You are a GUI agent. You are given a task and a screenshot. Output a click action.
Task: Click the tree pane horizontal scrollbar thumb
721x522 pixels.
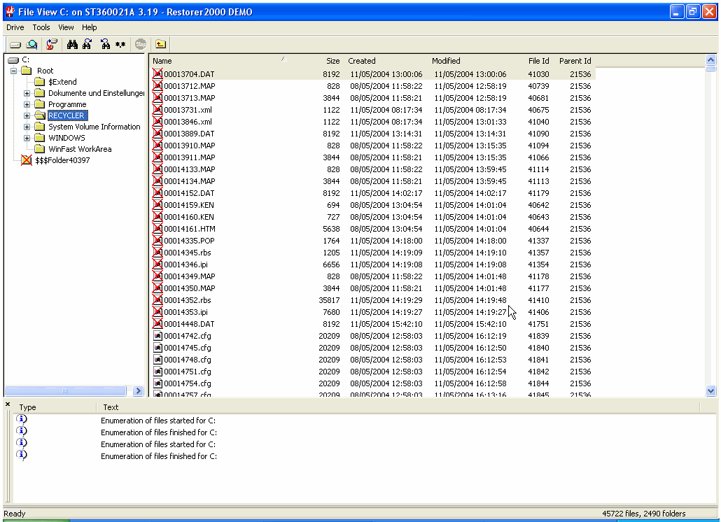pos(65,391)
